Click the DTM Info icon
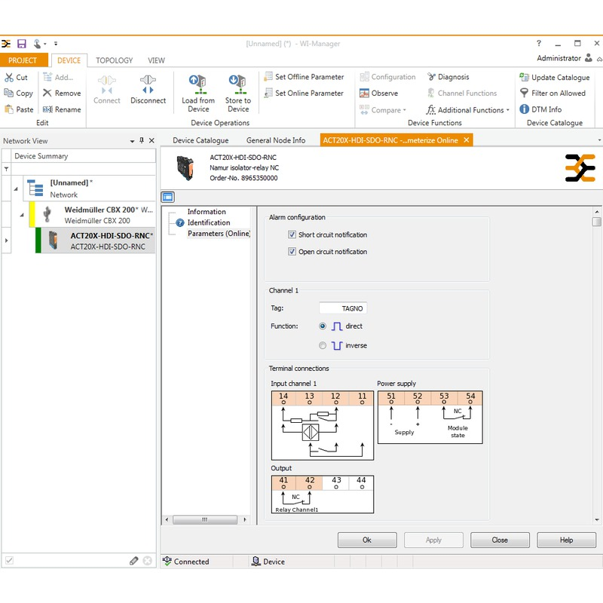 click(524, 109)
